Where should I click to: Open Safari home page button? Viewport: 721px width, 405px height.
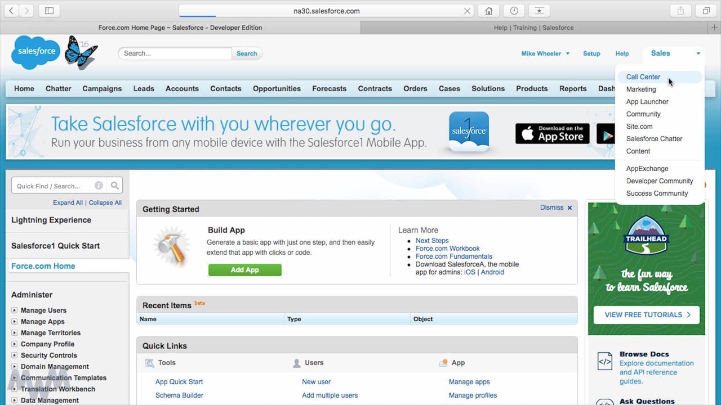click(489, 11)
